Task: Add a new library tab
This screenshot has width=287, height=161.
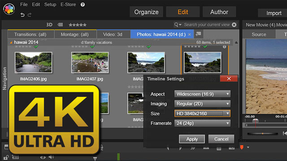Action: pyautogui.click(x=198, y=34)
